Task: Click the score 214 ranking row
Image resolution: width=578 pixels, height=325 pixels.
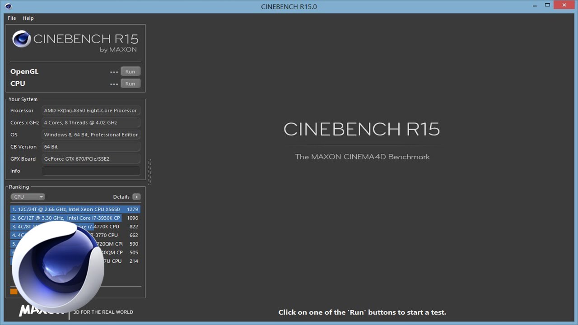Action: click(75, 261)
